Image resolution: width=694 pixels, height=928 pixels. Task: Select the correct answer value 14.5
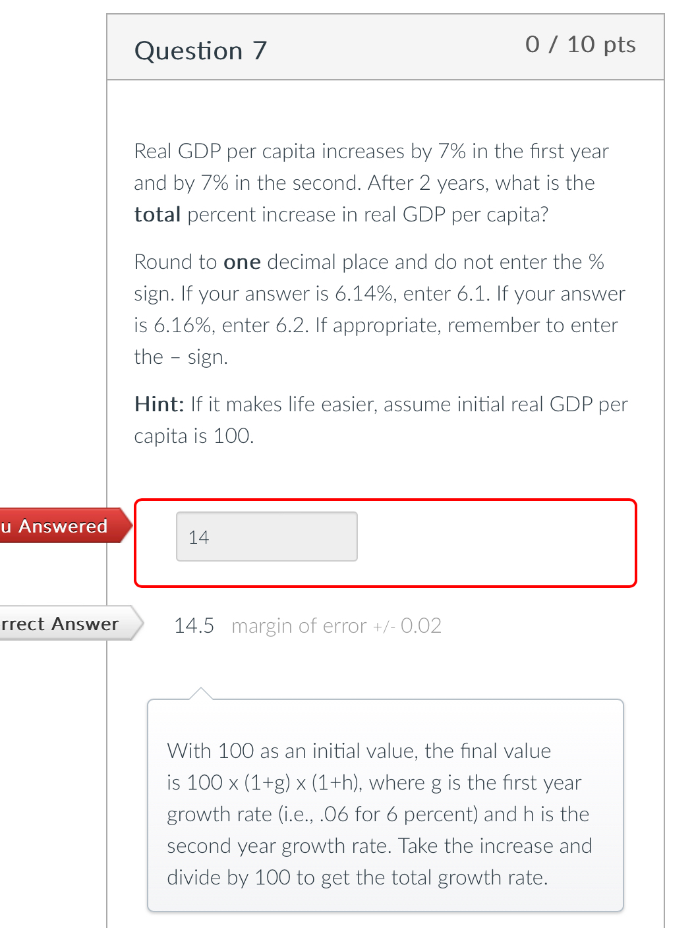pyautogui.click(x=194, y=625)
